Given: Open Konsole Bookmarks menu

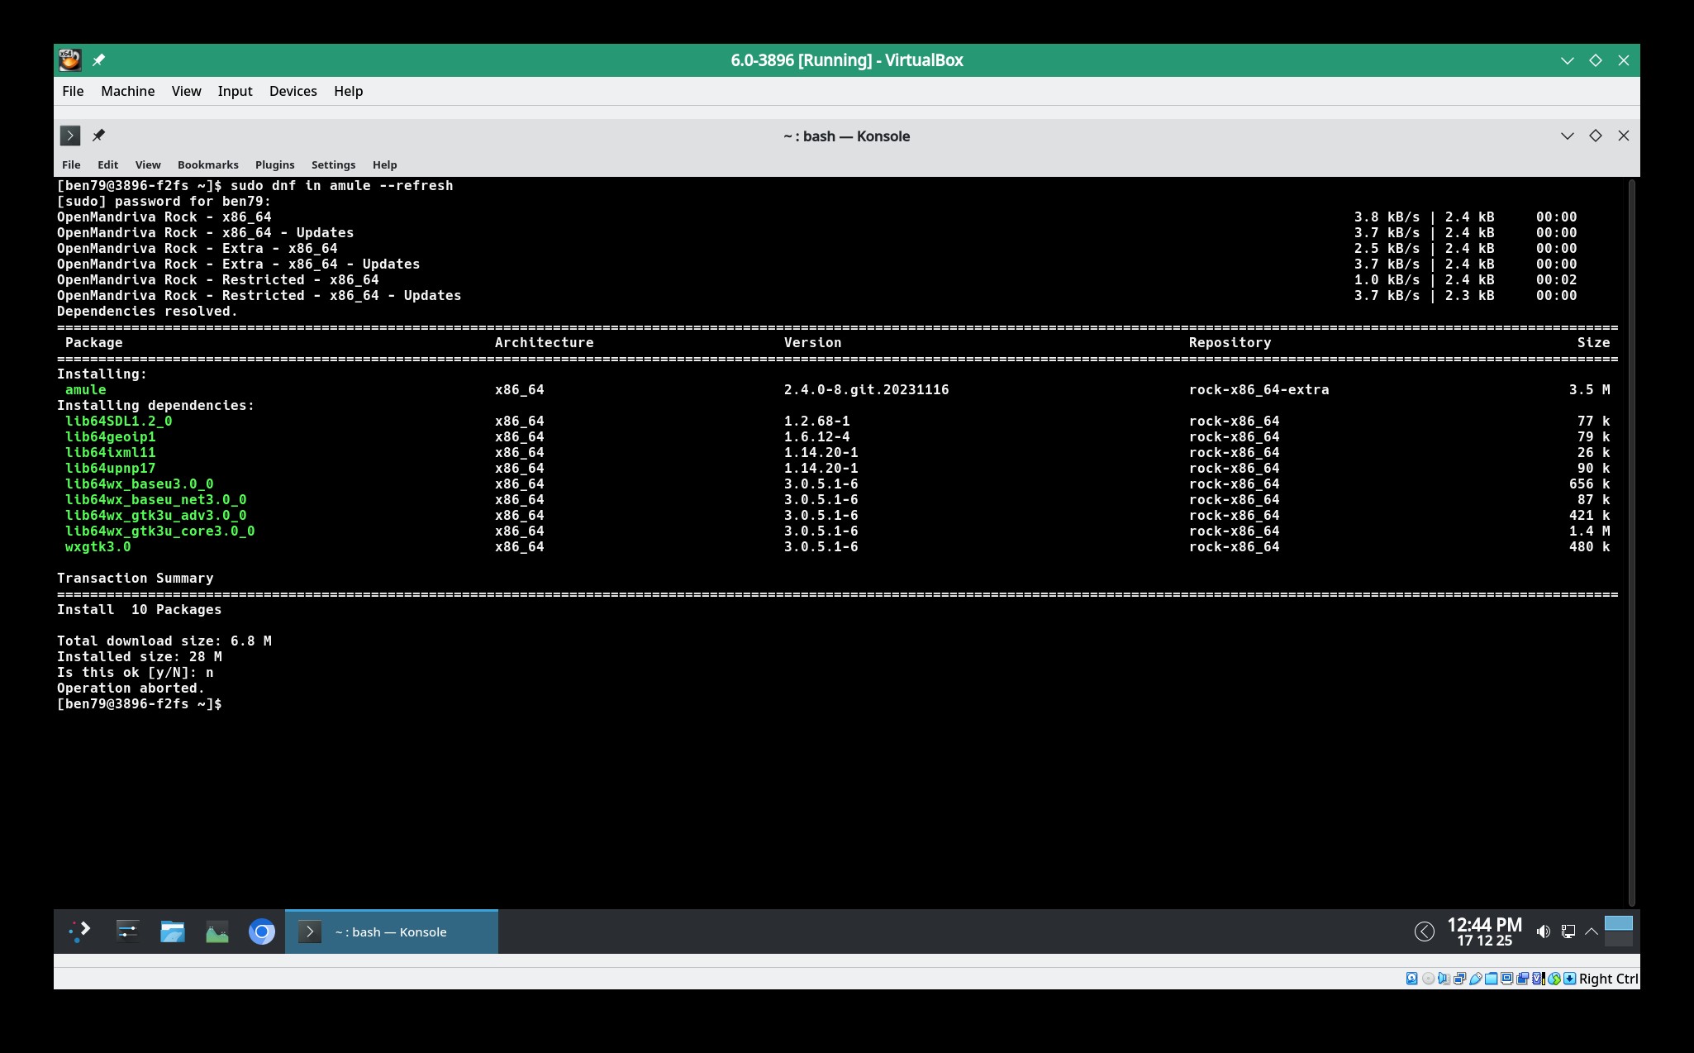Looking at the screenshot, I should [207, 164].
